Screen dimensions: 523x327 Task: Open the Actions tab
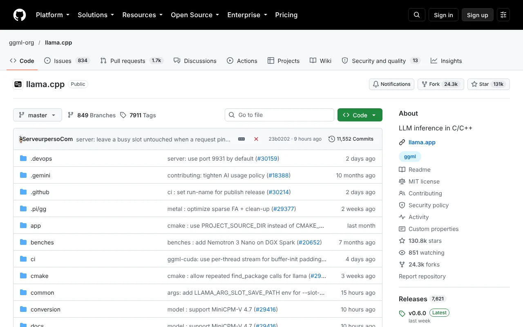[242, 60]
